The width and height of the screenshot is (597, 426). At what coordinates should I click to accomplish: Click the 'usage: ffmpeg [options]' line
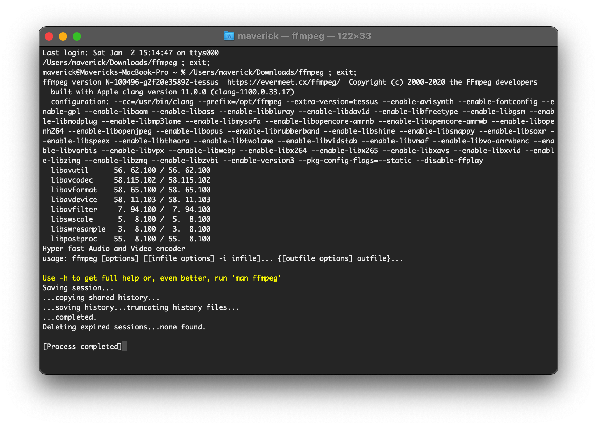tap(223, 258)
